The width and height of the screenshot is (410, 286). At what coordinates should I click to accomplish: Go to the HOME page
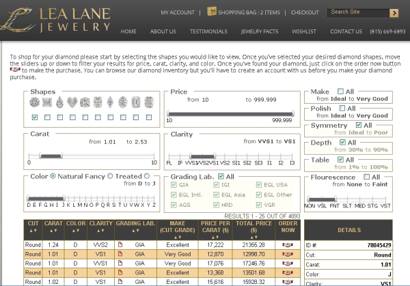(128, 31)
